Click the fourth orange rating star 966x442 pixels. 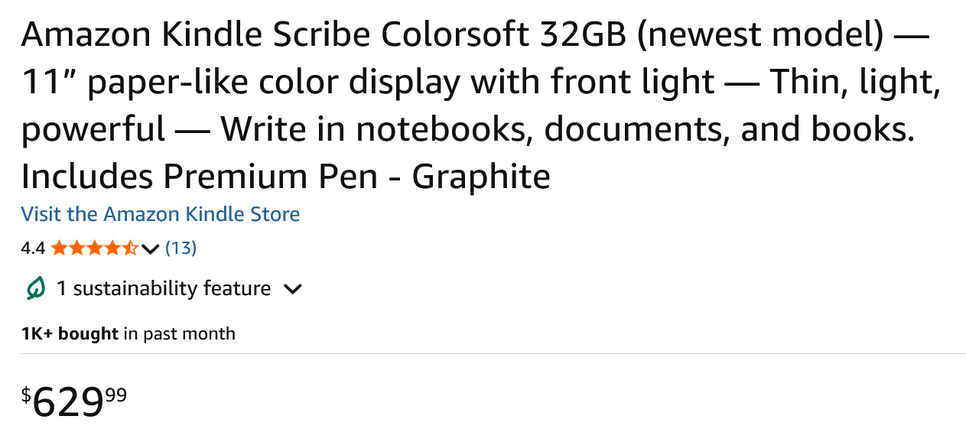pyautogui.click(x=112, y=248)
